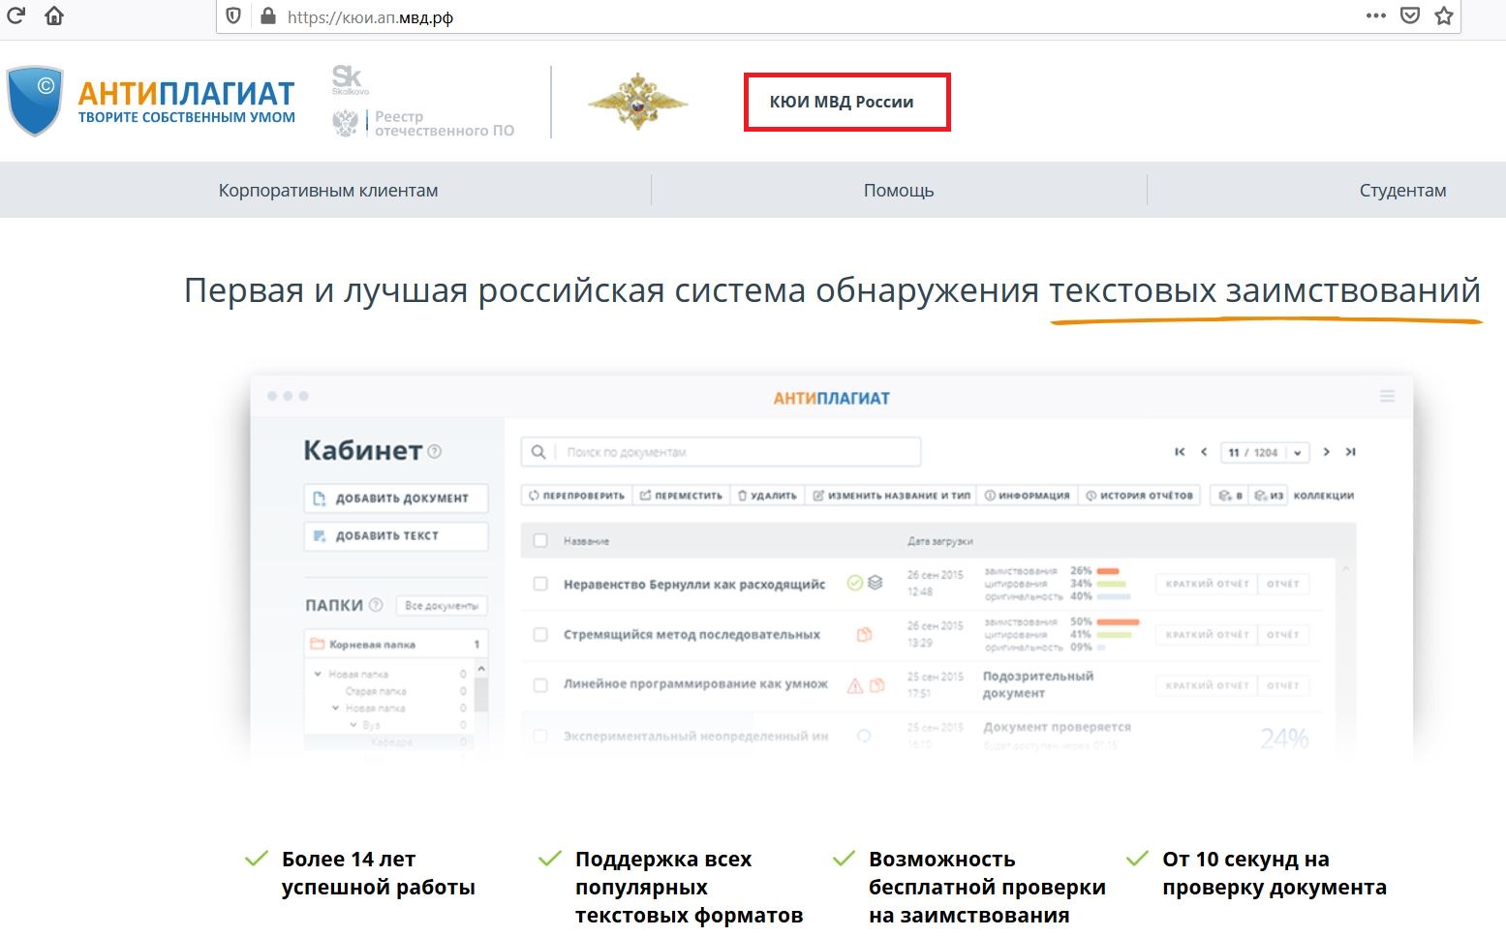Jump to the first page of documents

point(1180,452)
